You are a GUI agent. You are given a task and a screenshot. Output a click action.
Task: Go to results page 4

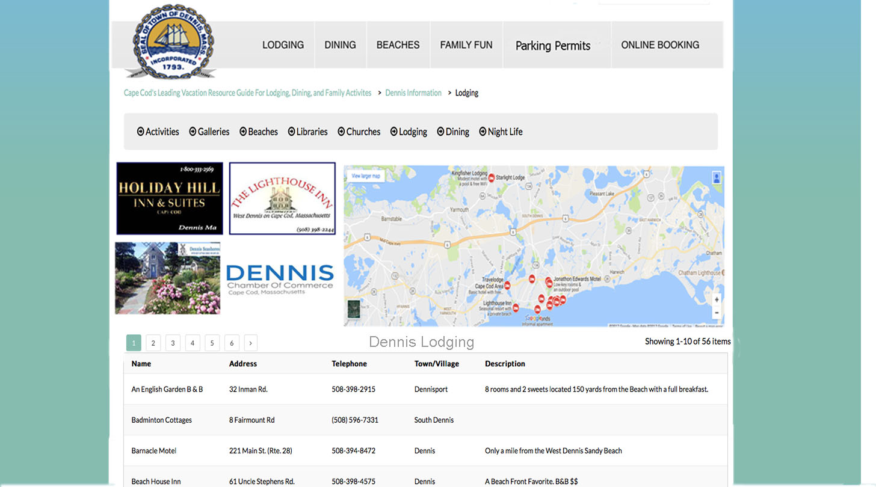click(x=193, y=343)
